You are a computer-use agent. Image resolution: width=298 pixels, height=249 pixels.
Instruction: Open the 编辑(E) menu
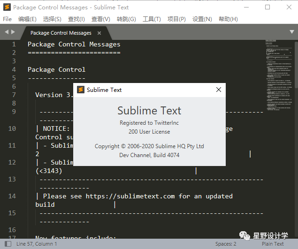tap(27, 19)
